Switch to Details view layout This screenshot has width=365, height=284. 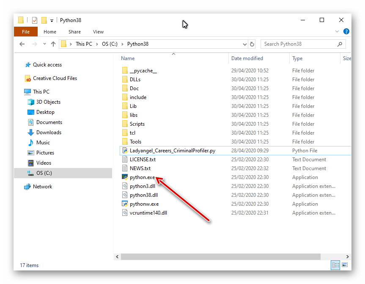tap(335, 265)
